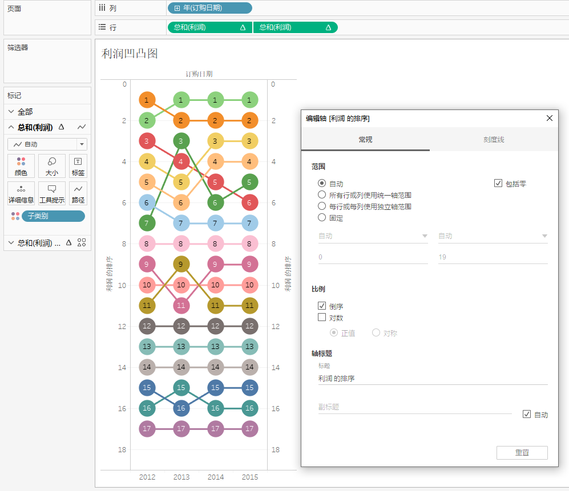This screenshot has width=569, height=491.
Task: Click the rows shelf icon next to 行
Action: (102, 27)
